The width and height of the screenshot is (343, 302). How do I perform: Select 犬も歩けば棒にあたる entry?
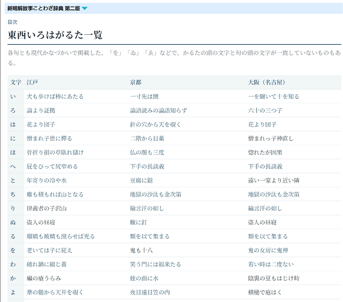(x=55, y=97)
